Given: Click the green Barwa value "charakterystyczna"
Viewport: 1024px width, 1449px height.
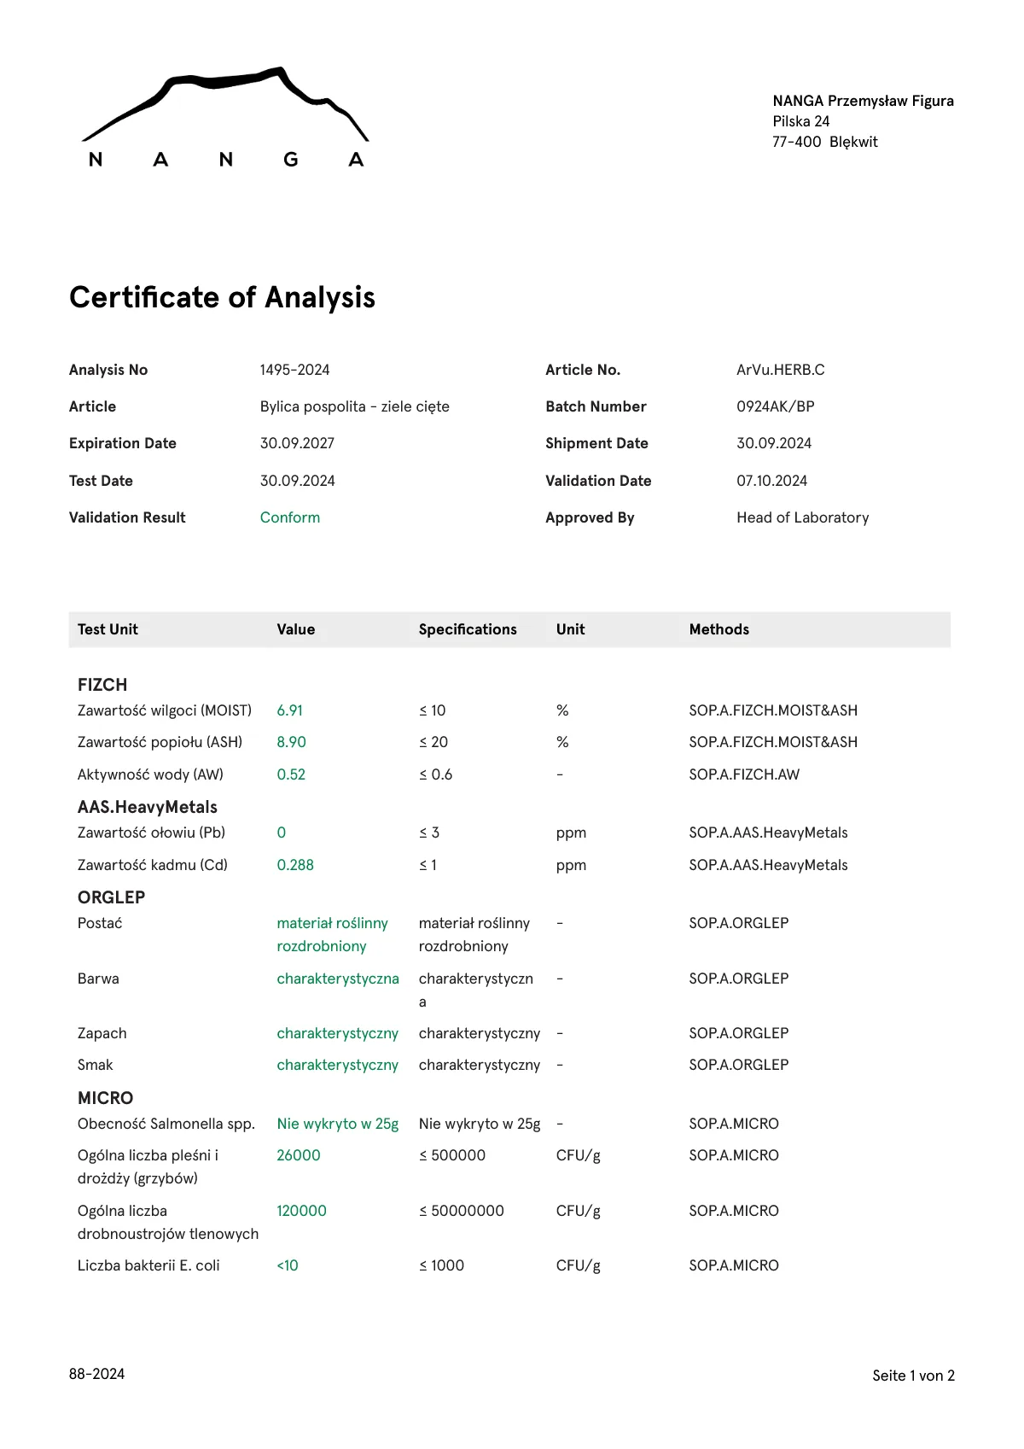Looking at the screenshot, I should pyautogui.click(x=338, y=979).
